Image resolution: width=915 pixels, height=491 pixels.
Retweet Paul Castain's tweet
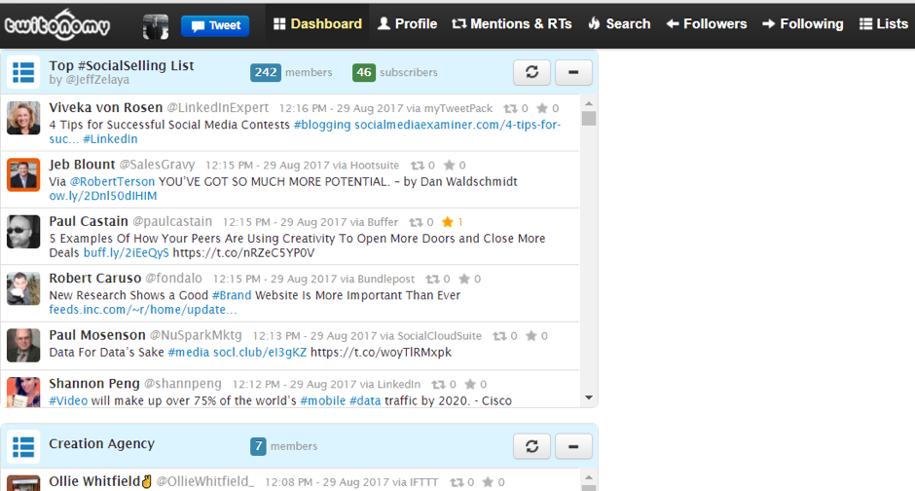416,222
